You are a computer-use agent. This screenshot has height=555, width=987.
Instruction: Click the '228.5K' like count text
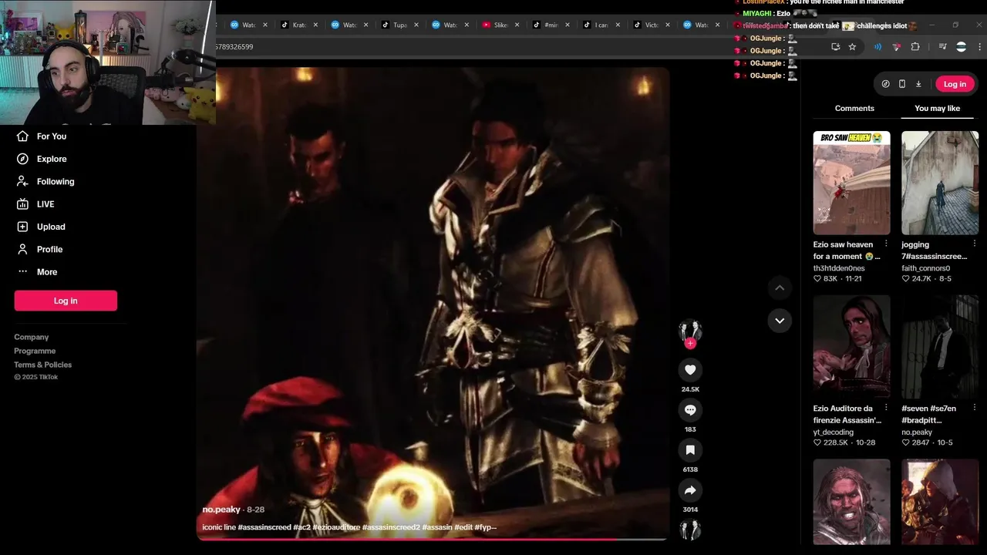click(836, 443)
